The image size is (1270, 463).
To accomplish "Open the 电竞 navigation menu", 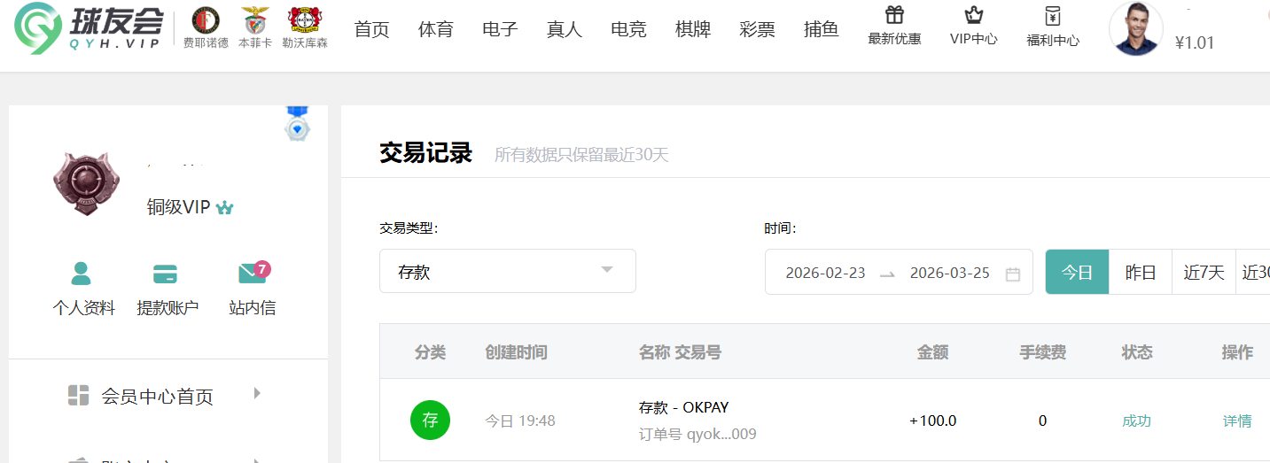I will (628, 29).
